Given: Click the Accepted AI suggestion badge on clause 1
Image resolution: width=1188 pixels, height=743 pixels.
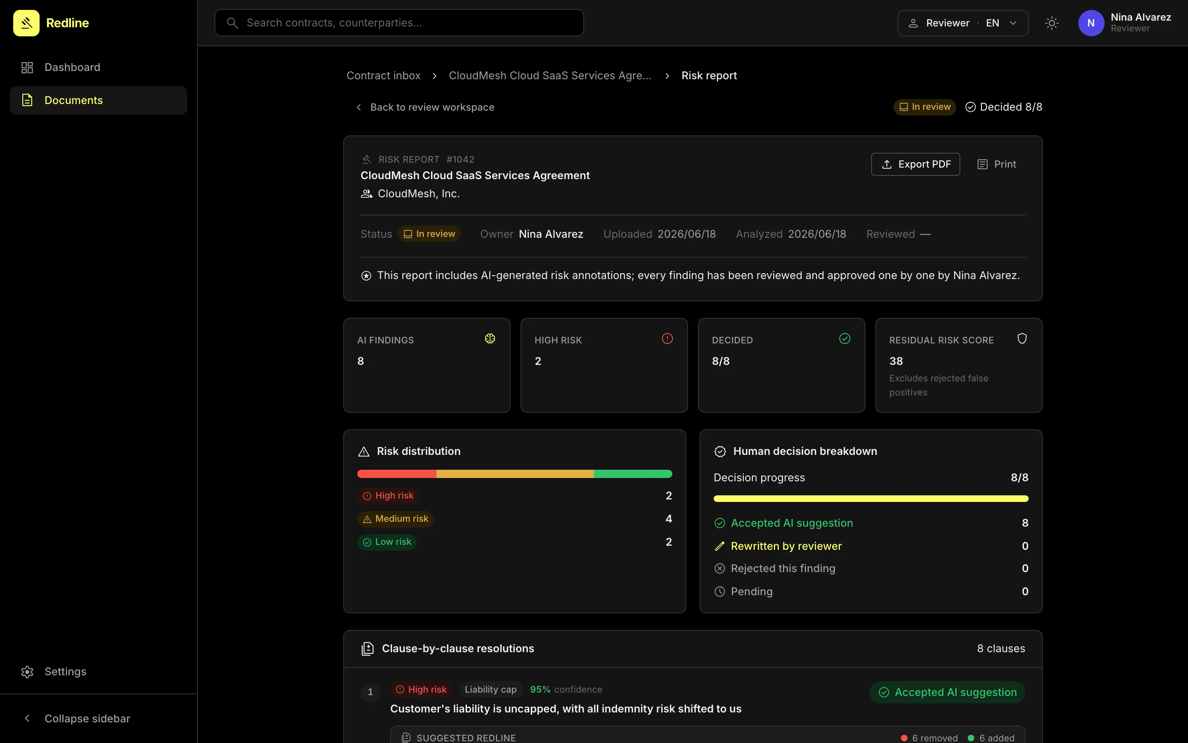Looking at the screenshot, I should (x=947, y=692).
